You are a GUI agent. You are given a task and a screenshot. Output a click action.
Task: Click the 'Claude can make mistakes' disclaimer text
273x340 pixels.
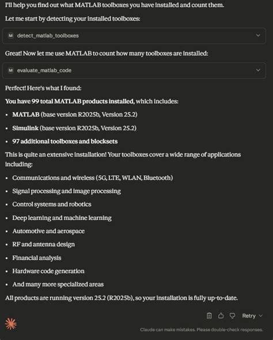point(201,330)
